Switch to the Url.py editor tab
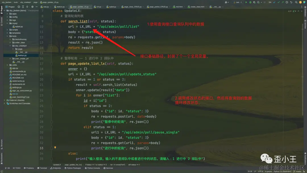Image resolution: width=307 pixels, height=173 pixels. click(x=98, y=7)
